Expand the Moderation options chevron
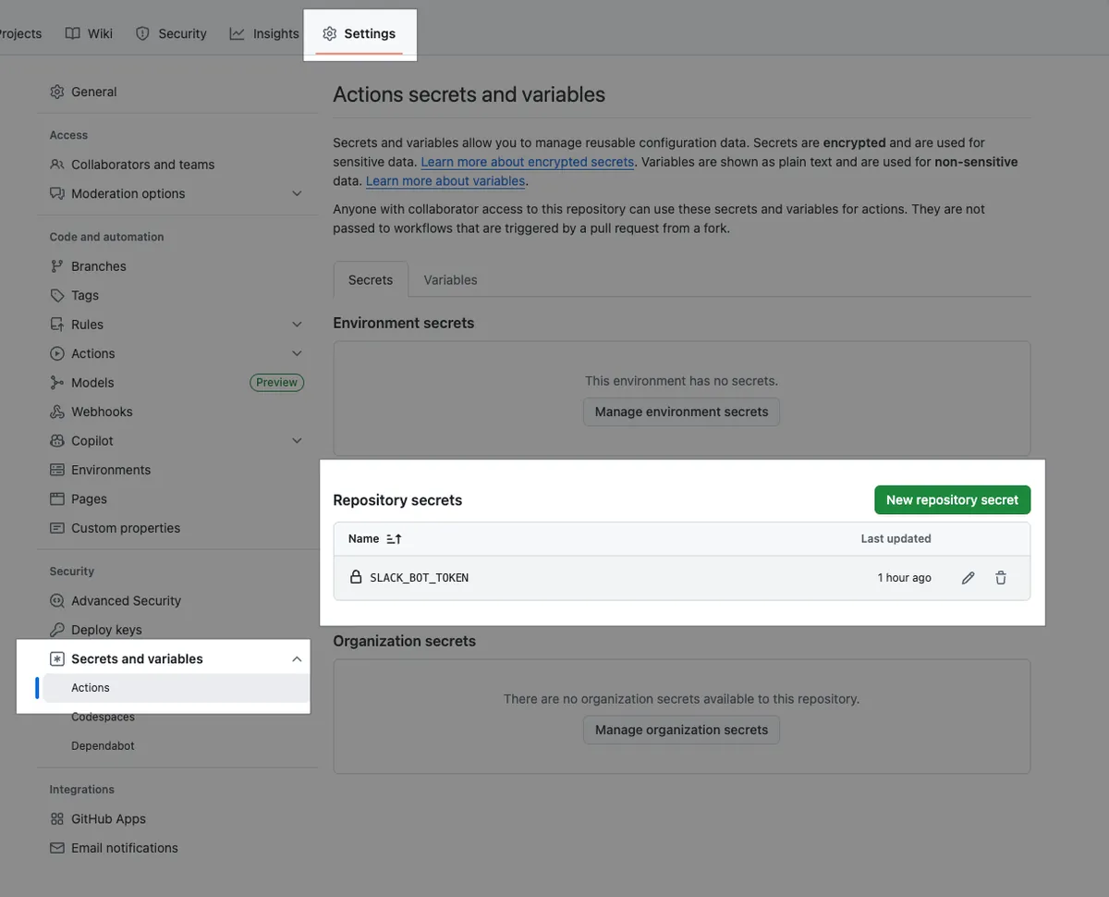This screenshot has height=897, width=1109. point(297,193)
